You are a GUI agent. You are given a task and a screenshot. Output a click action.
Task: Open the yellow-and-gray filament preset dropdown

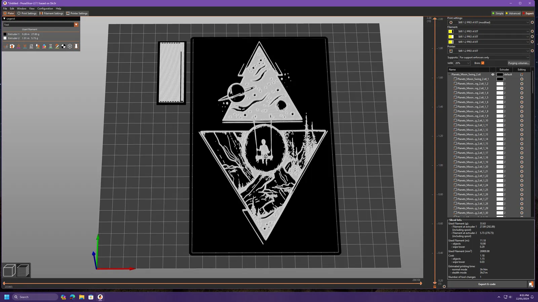[489, 42]
